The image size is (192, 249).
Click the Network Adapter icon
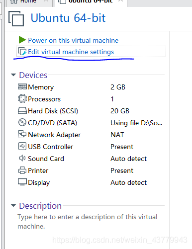tap(22, 134)
